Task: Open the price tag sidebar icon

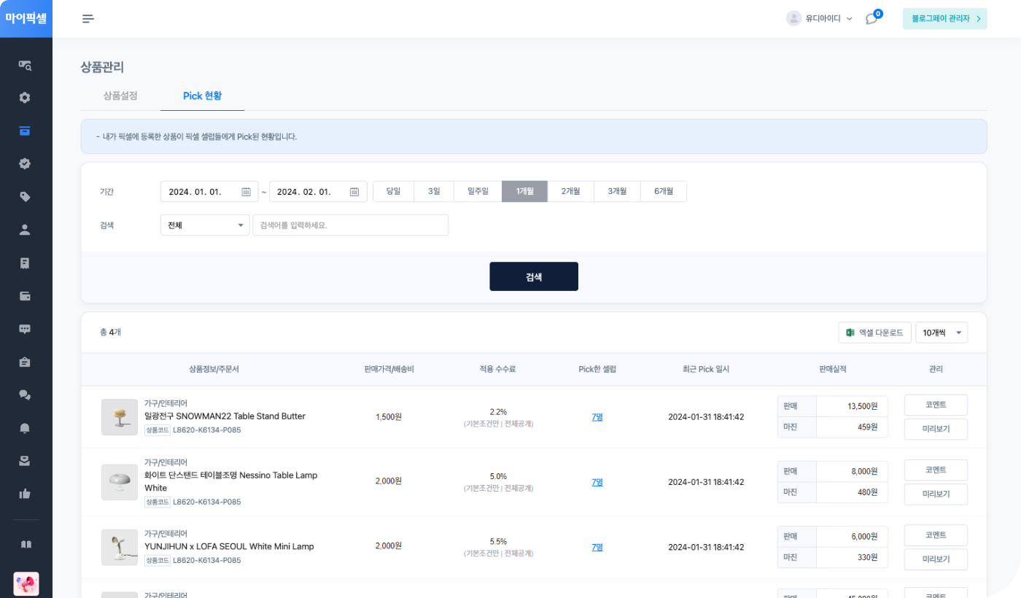Action: [x=25, y=196]
